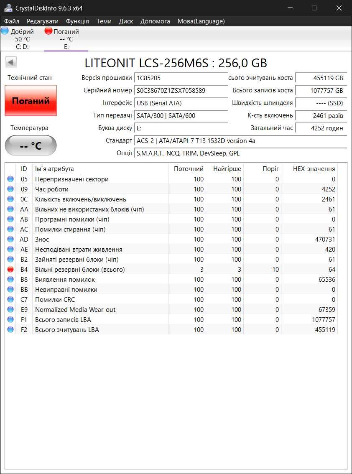Click the blue status icon of attribute AB
The height and width of the screenshot is (474, 352).
tap(10, 219)
